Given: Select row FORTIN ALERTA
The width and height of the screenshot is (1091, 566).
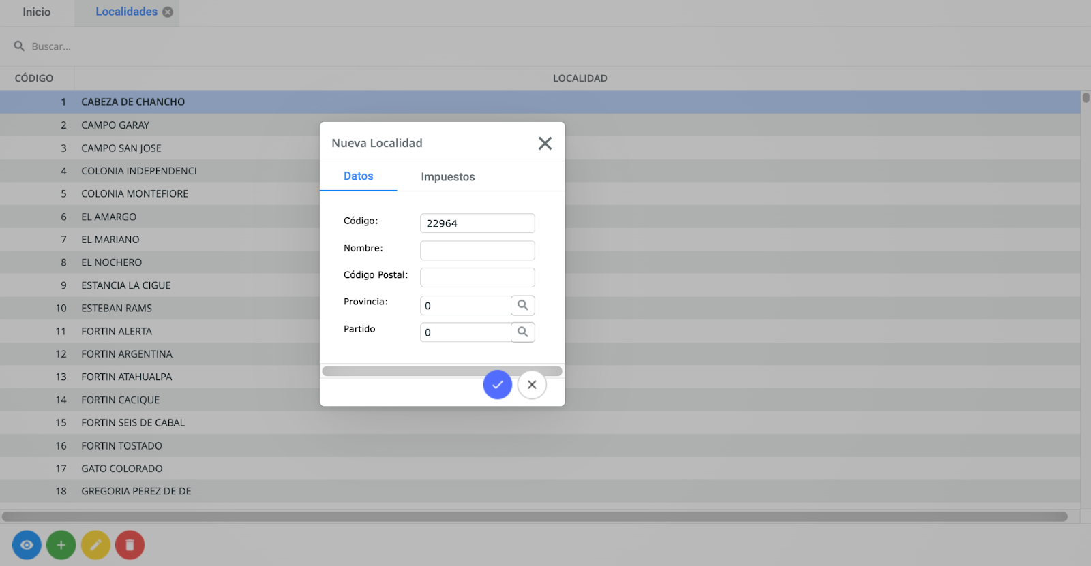Looking at the screenshot, I should pyautogui.click(x=540, y=331).
